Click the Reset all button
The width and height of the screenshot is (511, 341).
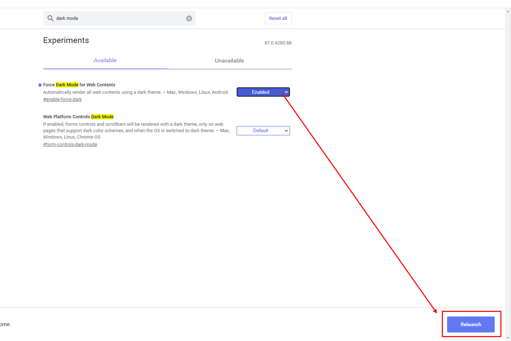278,18
